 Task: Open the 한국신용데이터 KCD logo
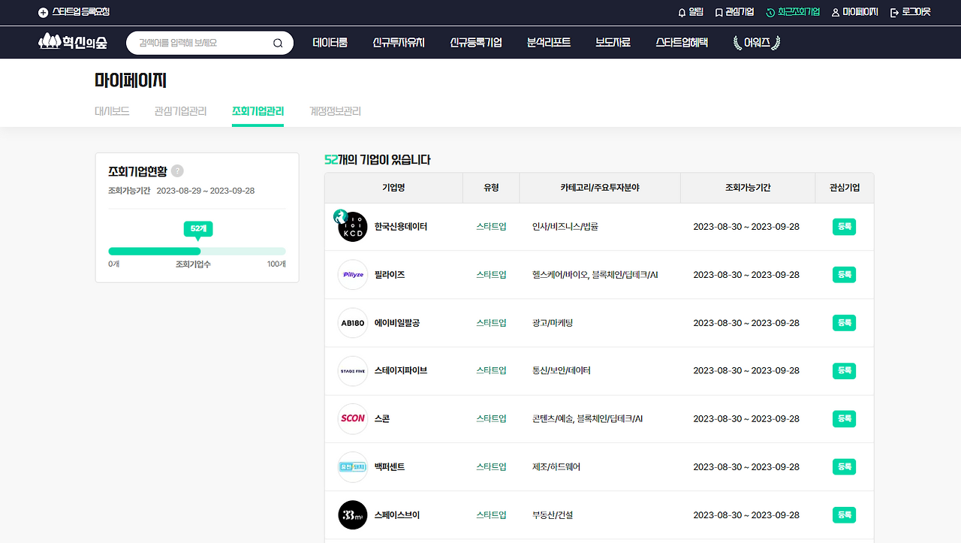click(x=352, y=227)
